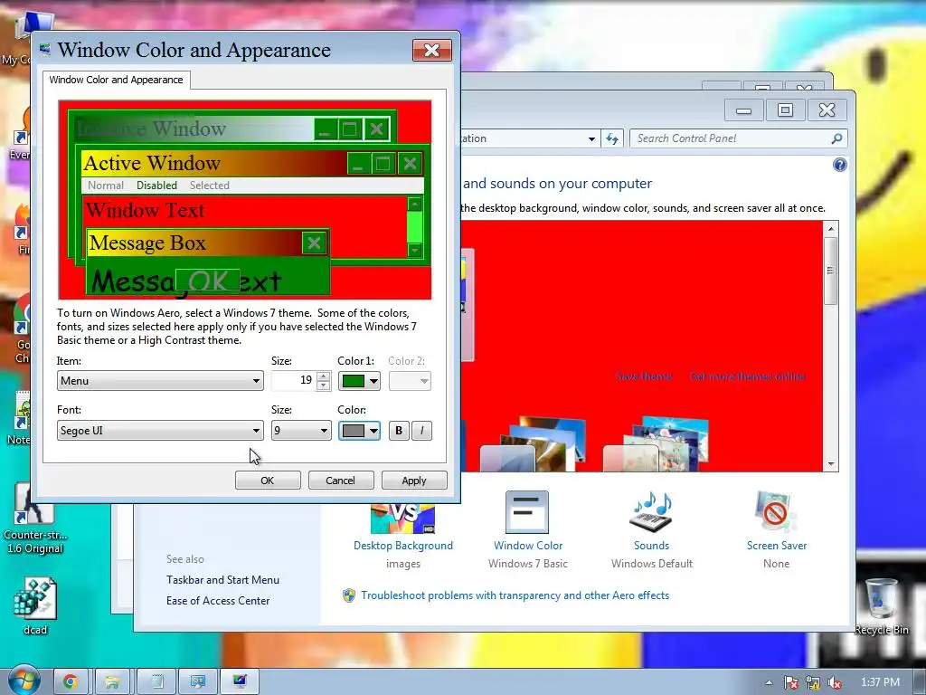The height and width of the screenshot is (695, 926).
Task: Select the Window Color and Appearance tab
Action: click(117, 80)
